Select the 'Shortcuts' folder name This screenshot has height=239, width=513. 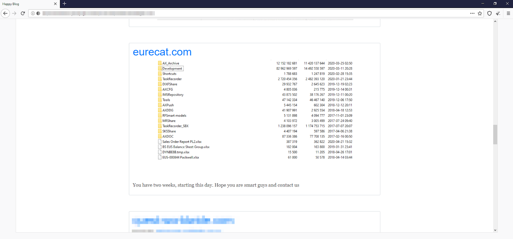[169, 74]
